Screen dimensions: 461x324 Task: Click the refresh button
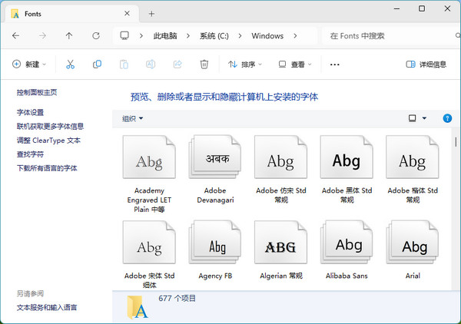pyautogui.click(x=96, y=36)
